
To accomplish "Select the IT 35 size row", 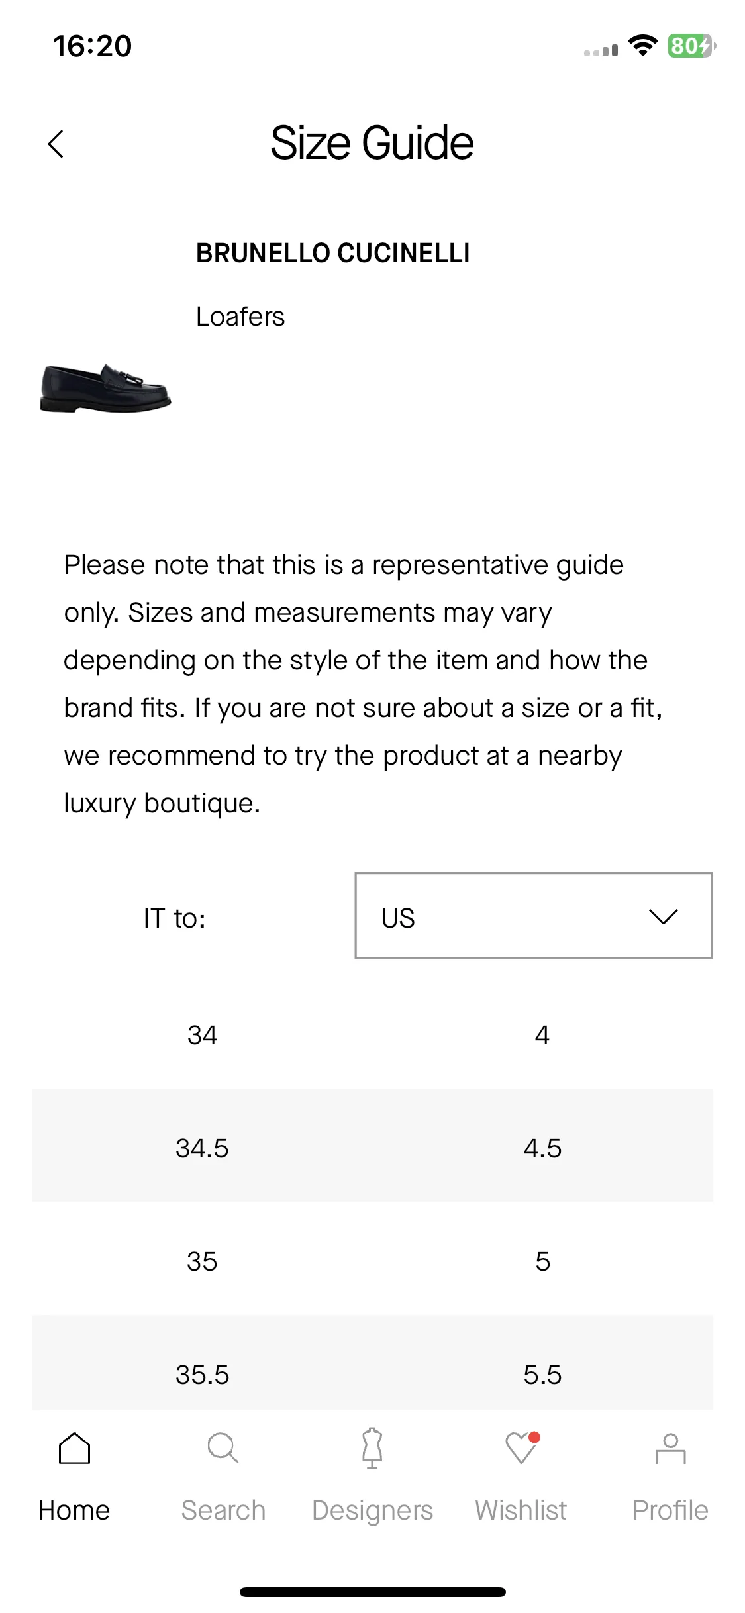I will click(x=372, y=1259).
